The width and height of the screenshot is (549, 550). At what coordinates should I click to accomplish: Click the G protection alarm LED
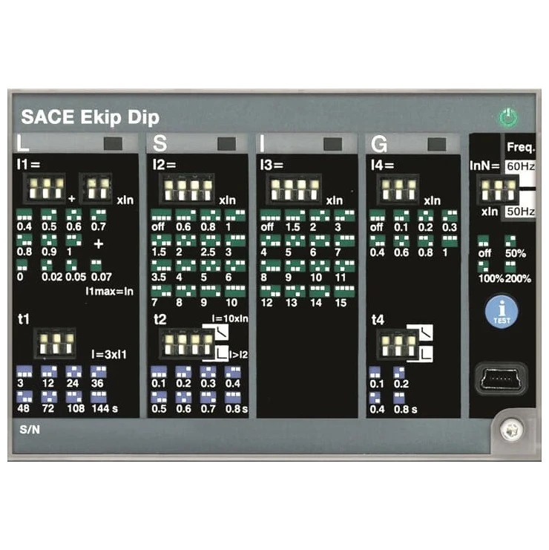[x=437, y=144]
